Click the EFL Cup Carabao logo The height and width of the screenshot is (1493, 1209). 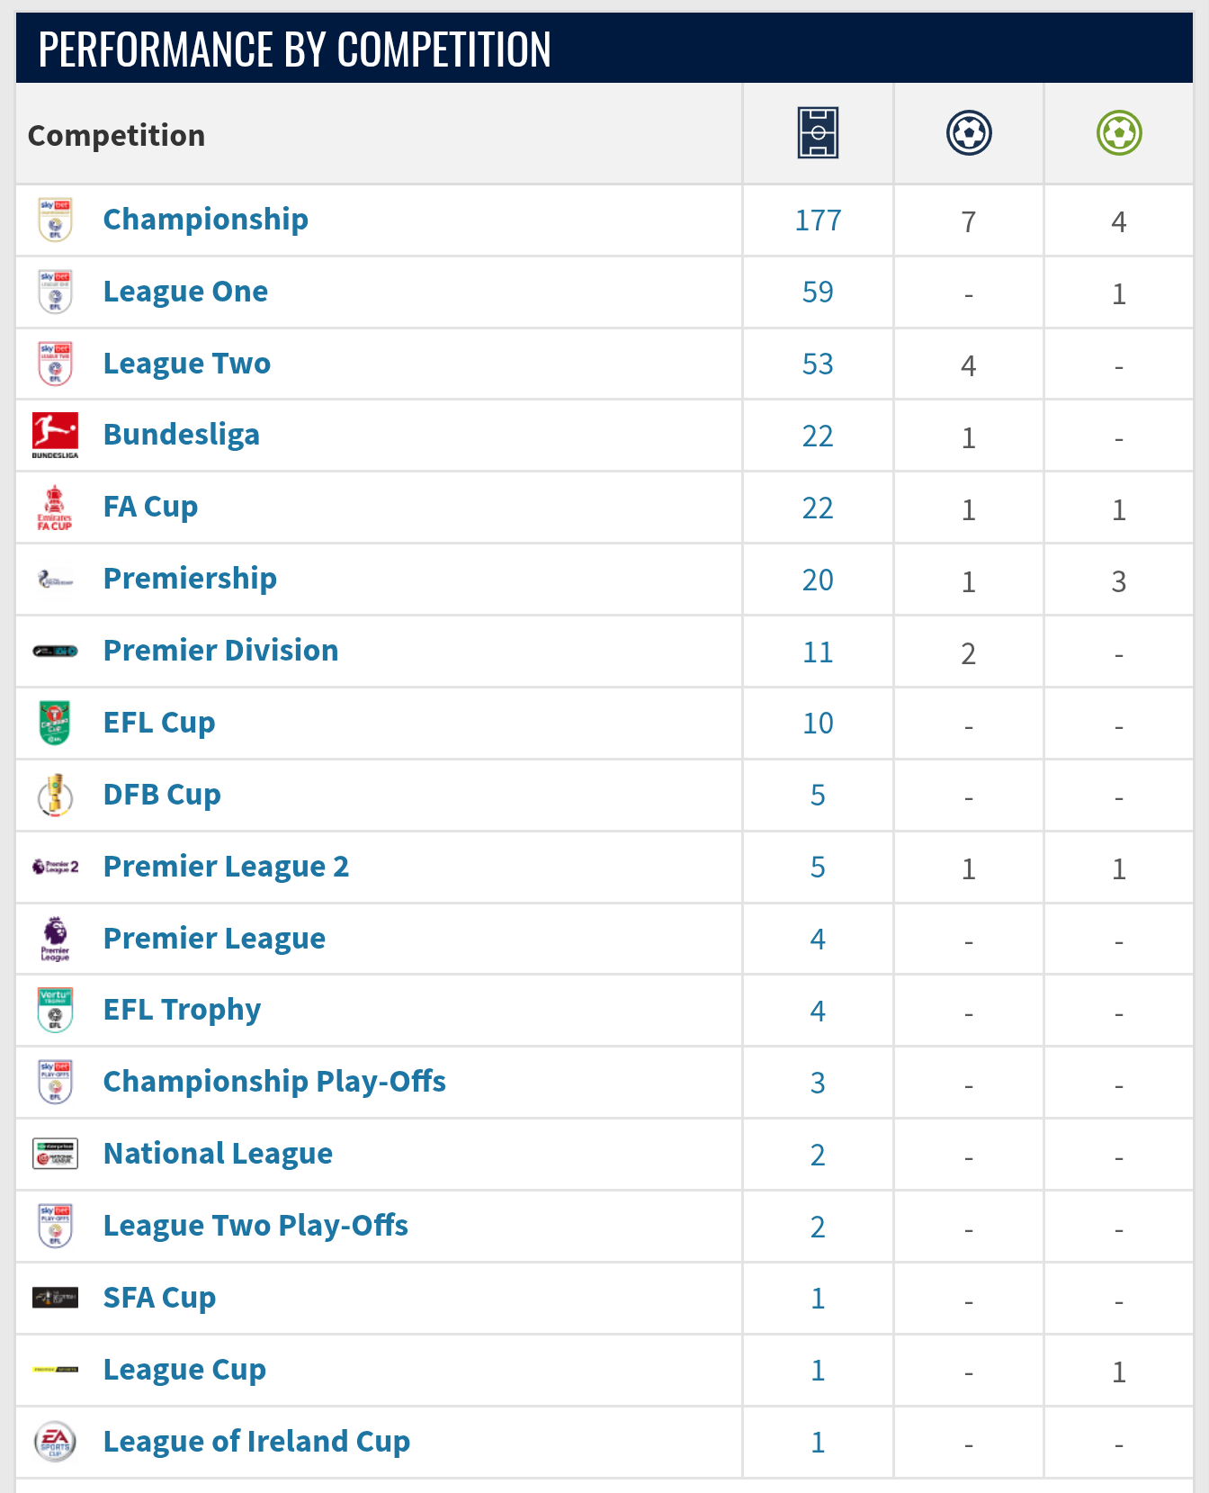(55, 723)
